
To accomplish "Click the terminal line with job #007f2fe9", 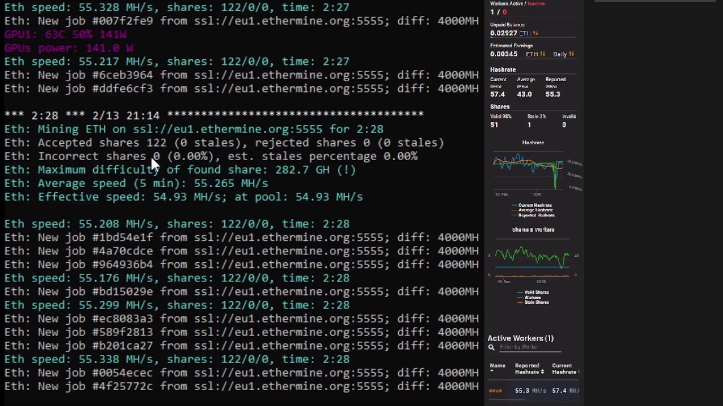I will pos(241,21).
